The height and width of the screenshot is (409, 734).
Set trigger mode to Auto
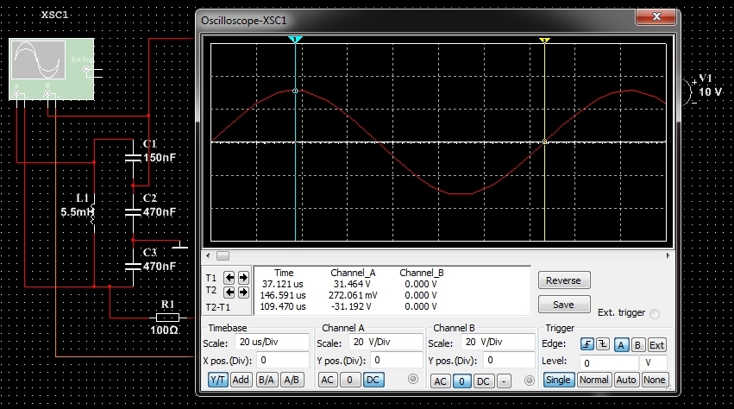pyautogui.click(x=626, y=380)
